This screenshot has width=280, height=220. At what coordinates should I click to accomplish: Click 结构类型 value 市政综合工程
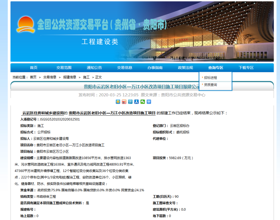click(46, 197)
